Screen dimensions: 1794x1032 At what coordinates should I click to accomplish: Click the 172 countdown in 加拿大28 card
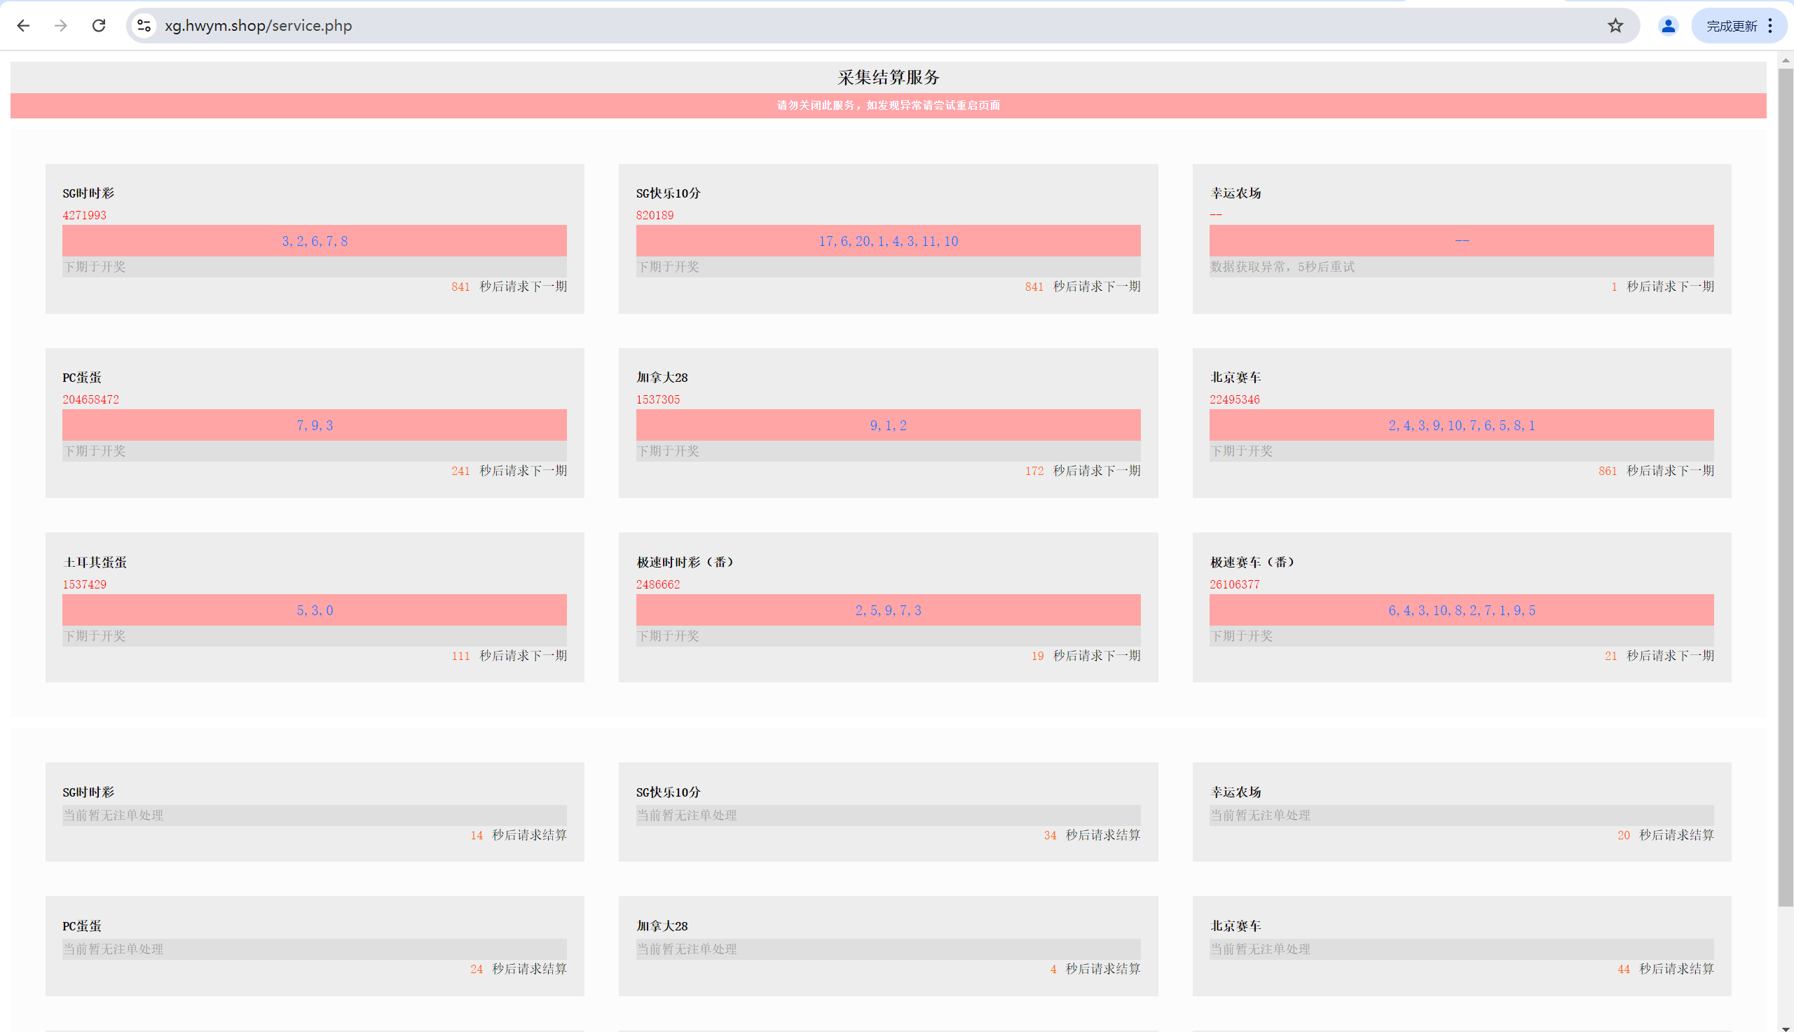(x=1034, y=472)
